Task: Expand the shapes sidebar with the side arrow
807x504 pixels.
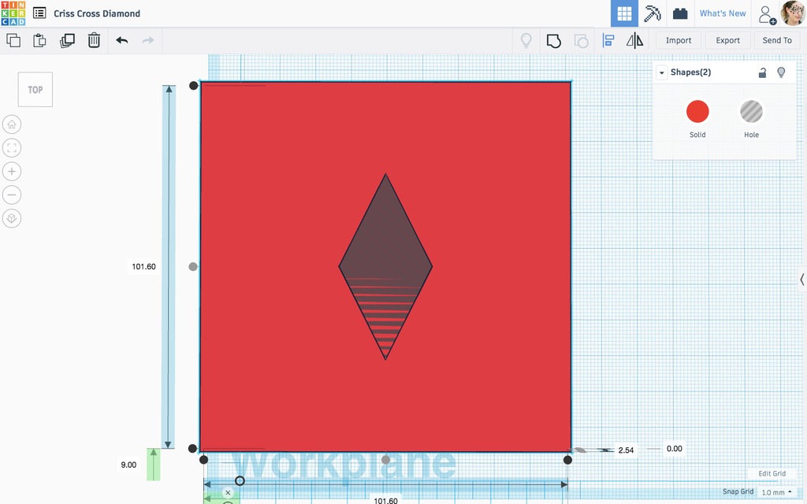Action: point(801,280)
